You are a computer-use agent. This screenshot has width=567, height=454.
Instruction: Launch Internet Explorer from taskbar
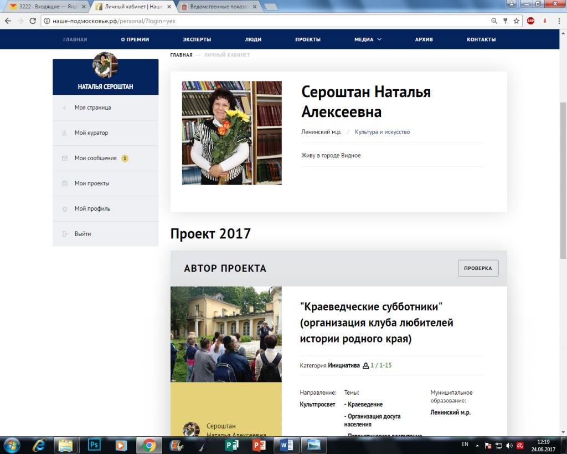pos(39,445)
